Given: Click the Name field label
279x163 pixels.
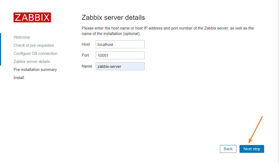Looking at the screenshot, I should [x=87, y=66].
